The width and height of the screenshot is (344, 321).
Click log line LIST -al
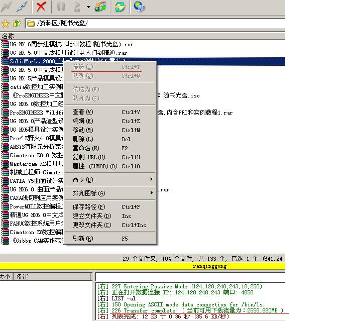[117, 298]
